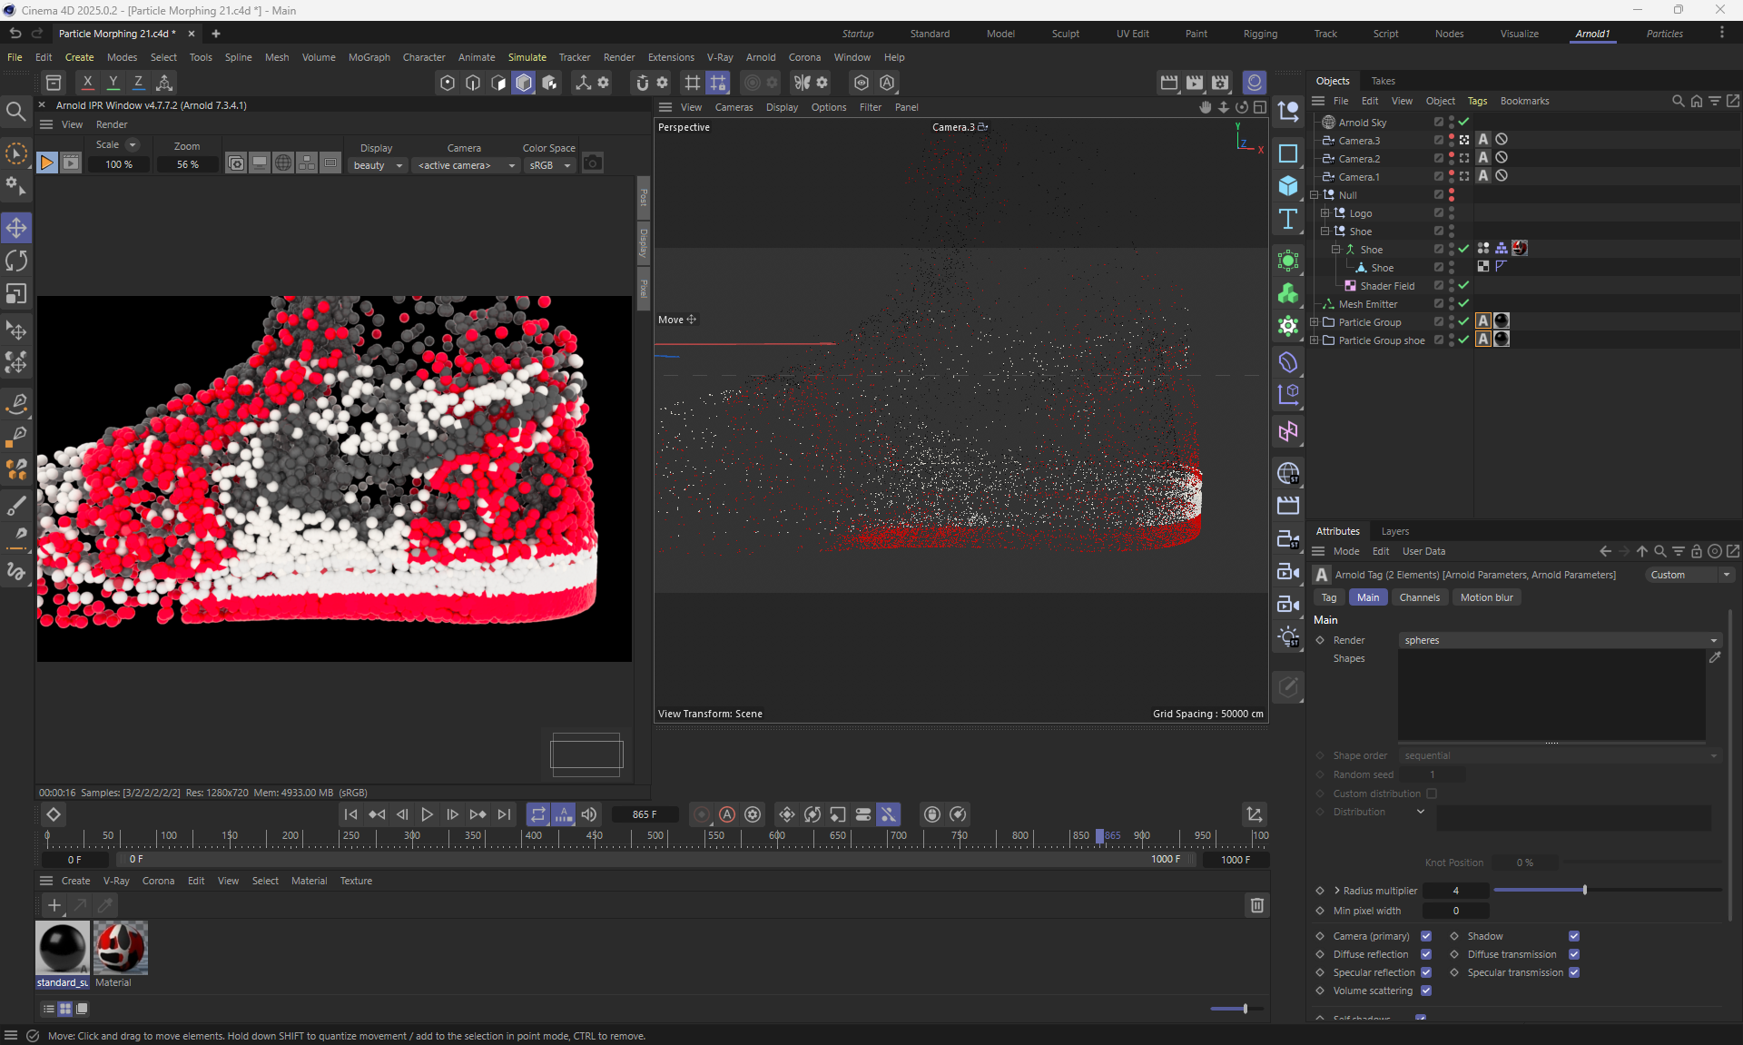1743x1045 pixels.
Task: Switch to the Motion blur tab
Action: click(x=1486, y=597)
